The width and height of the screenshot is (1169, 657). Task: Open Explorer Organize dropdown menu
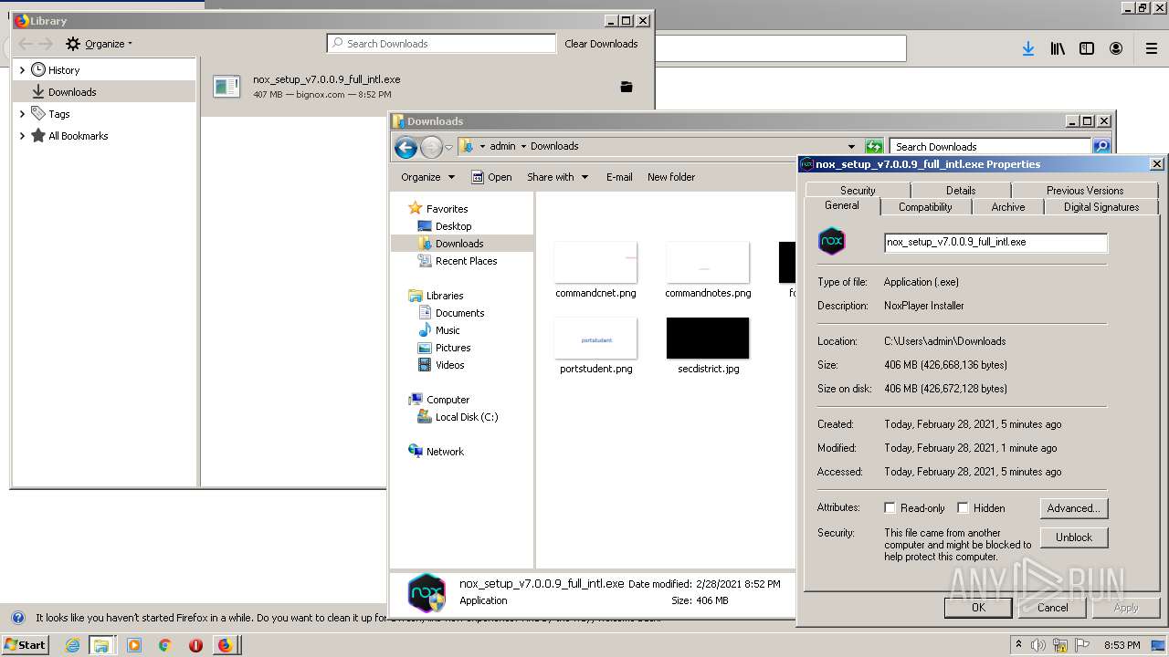(x=427, y=177)
